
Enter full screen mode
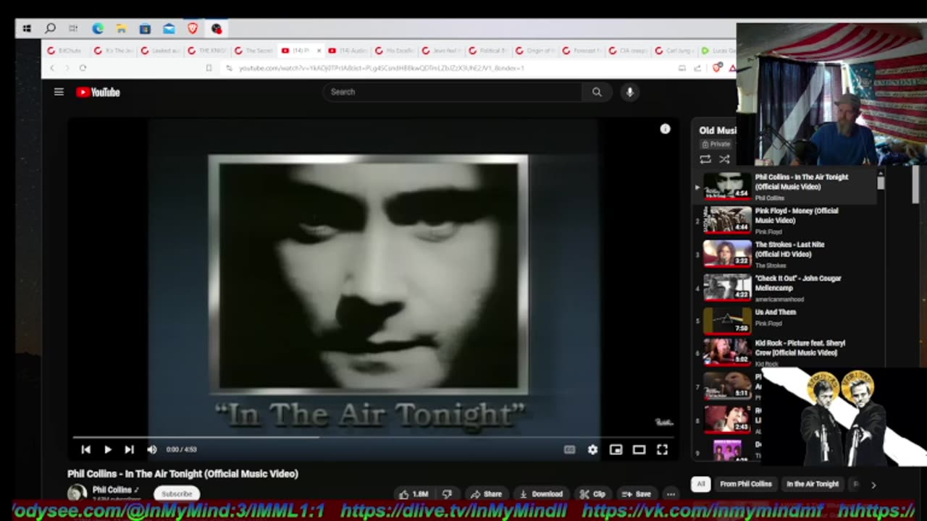pos(662,449)
